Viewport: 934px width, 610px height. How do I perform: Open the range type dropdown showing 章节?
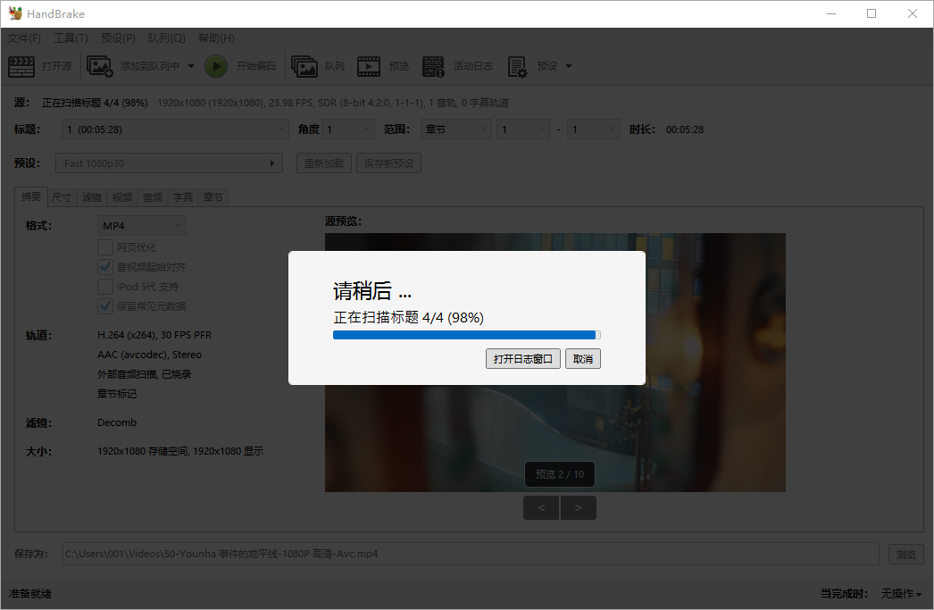click(455, 130)
